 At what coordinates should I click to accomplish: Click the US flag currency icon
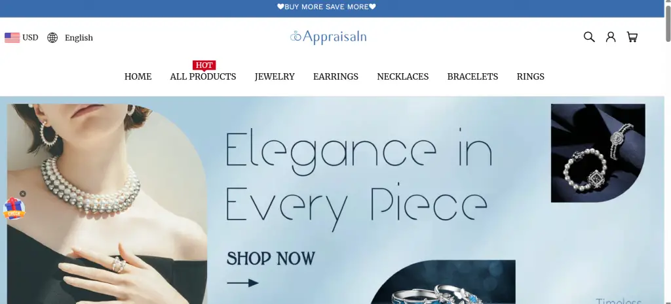tap(12, 37)
